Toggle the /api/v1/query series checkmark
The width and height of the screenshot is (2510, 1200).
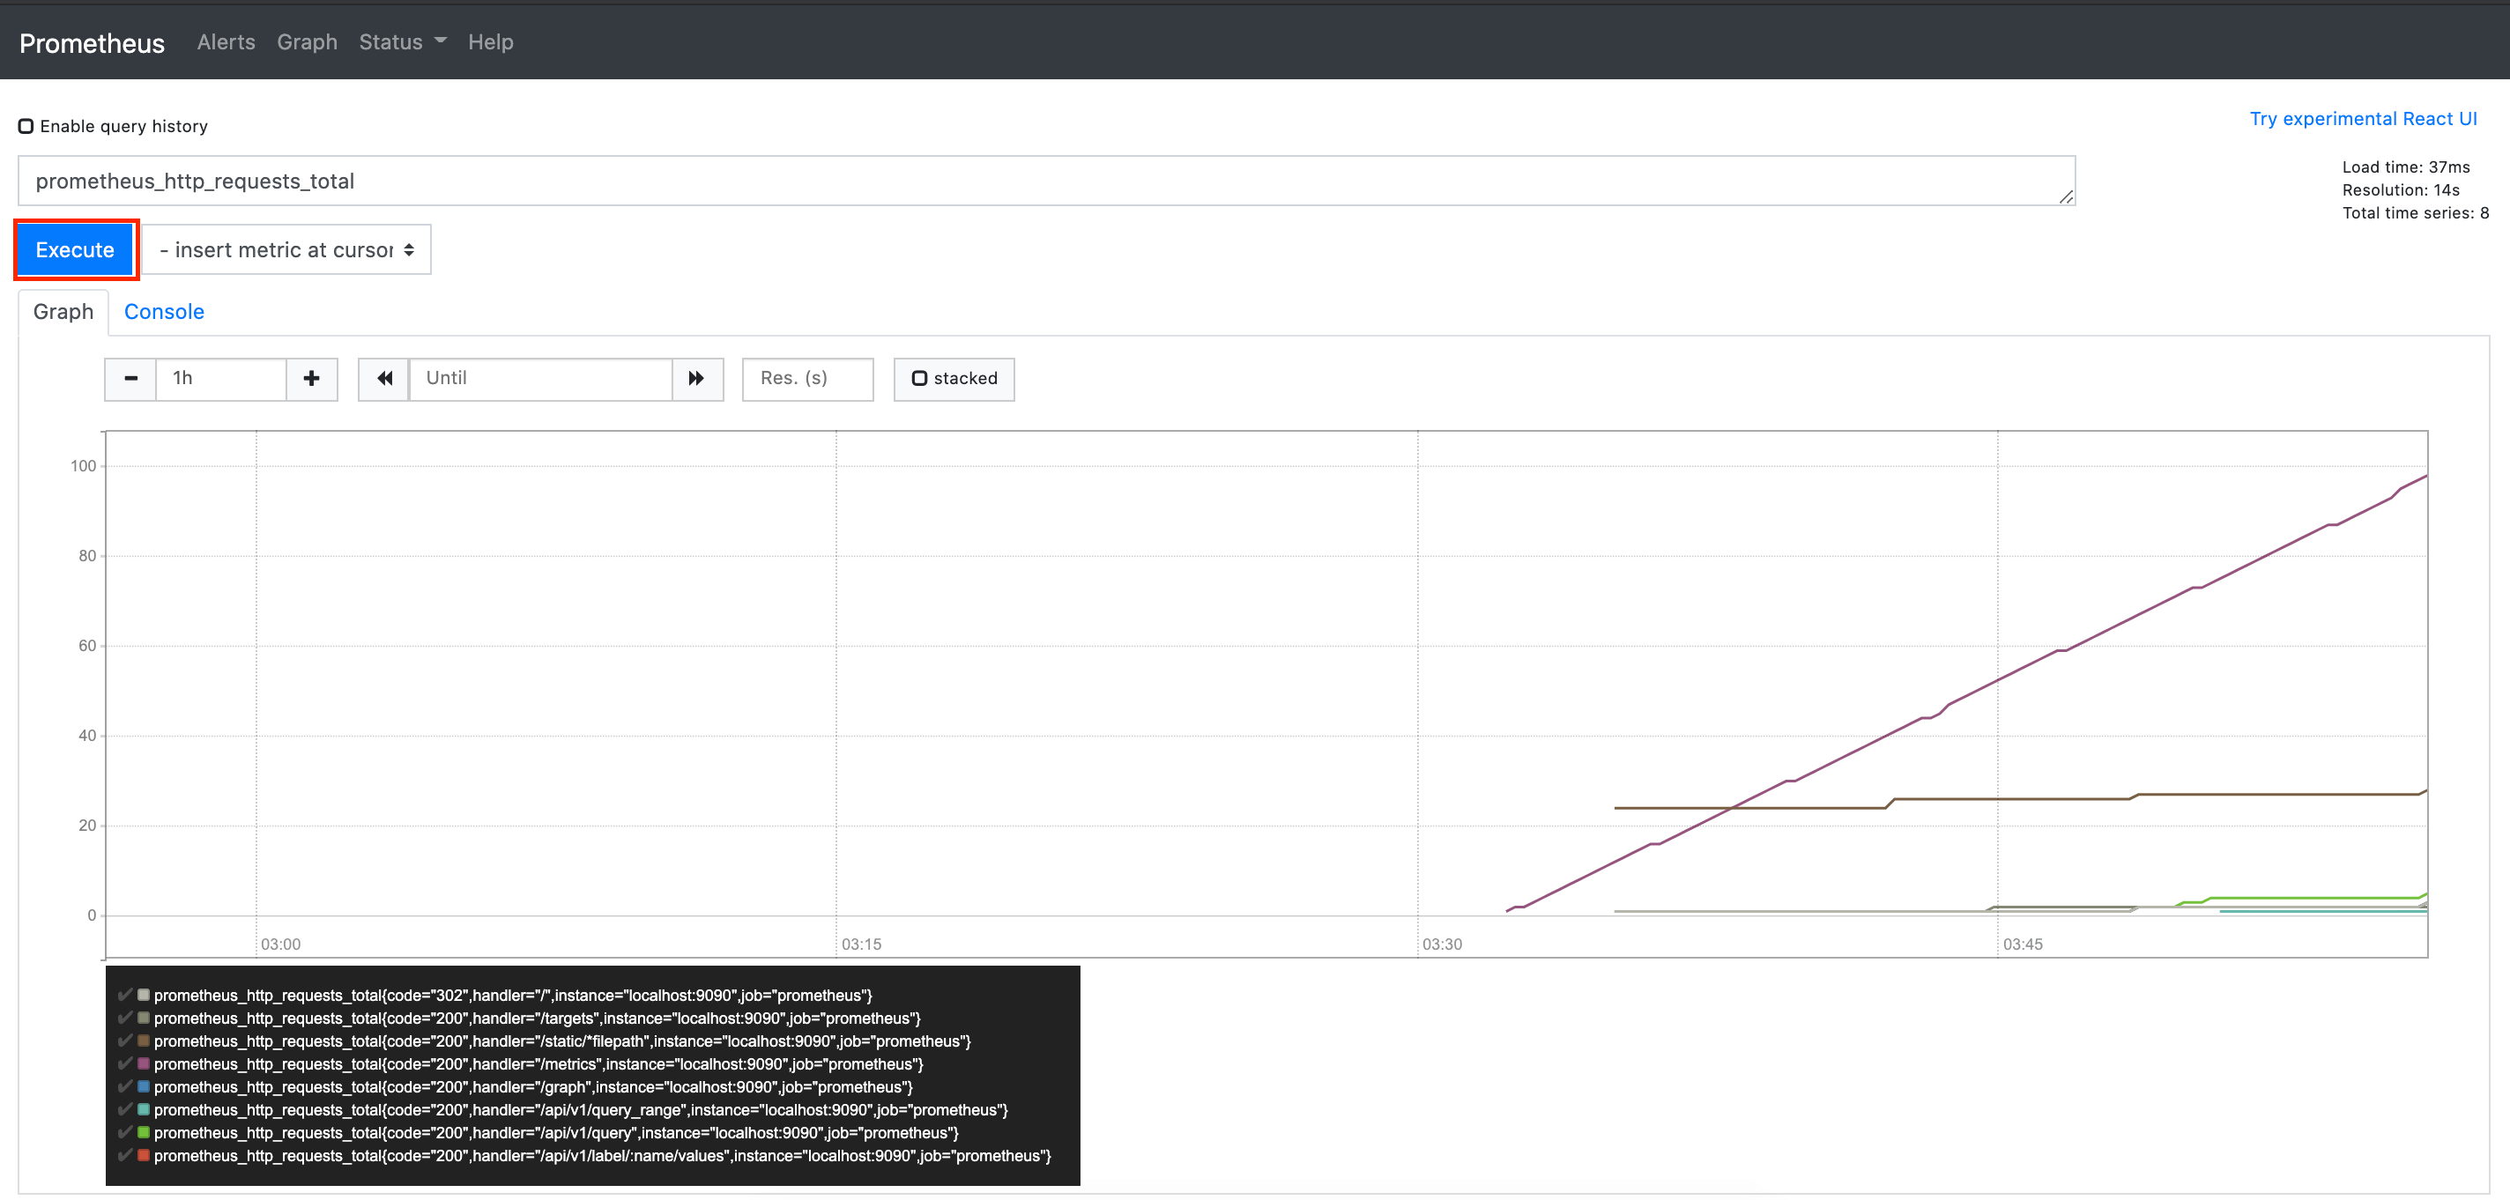[x=125, y=1132]
